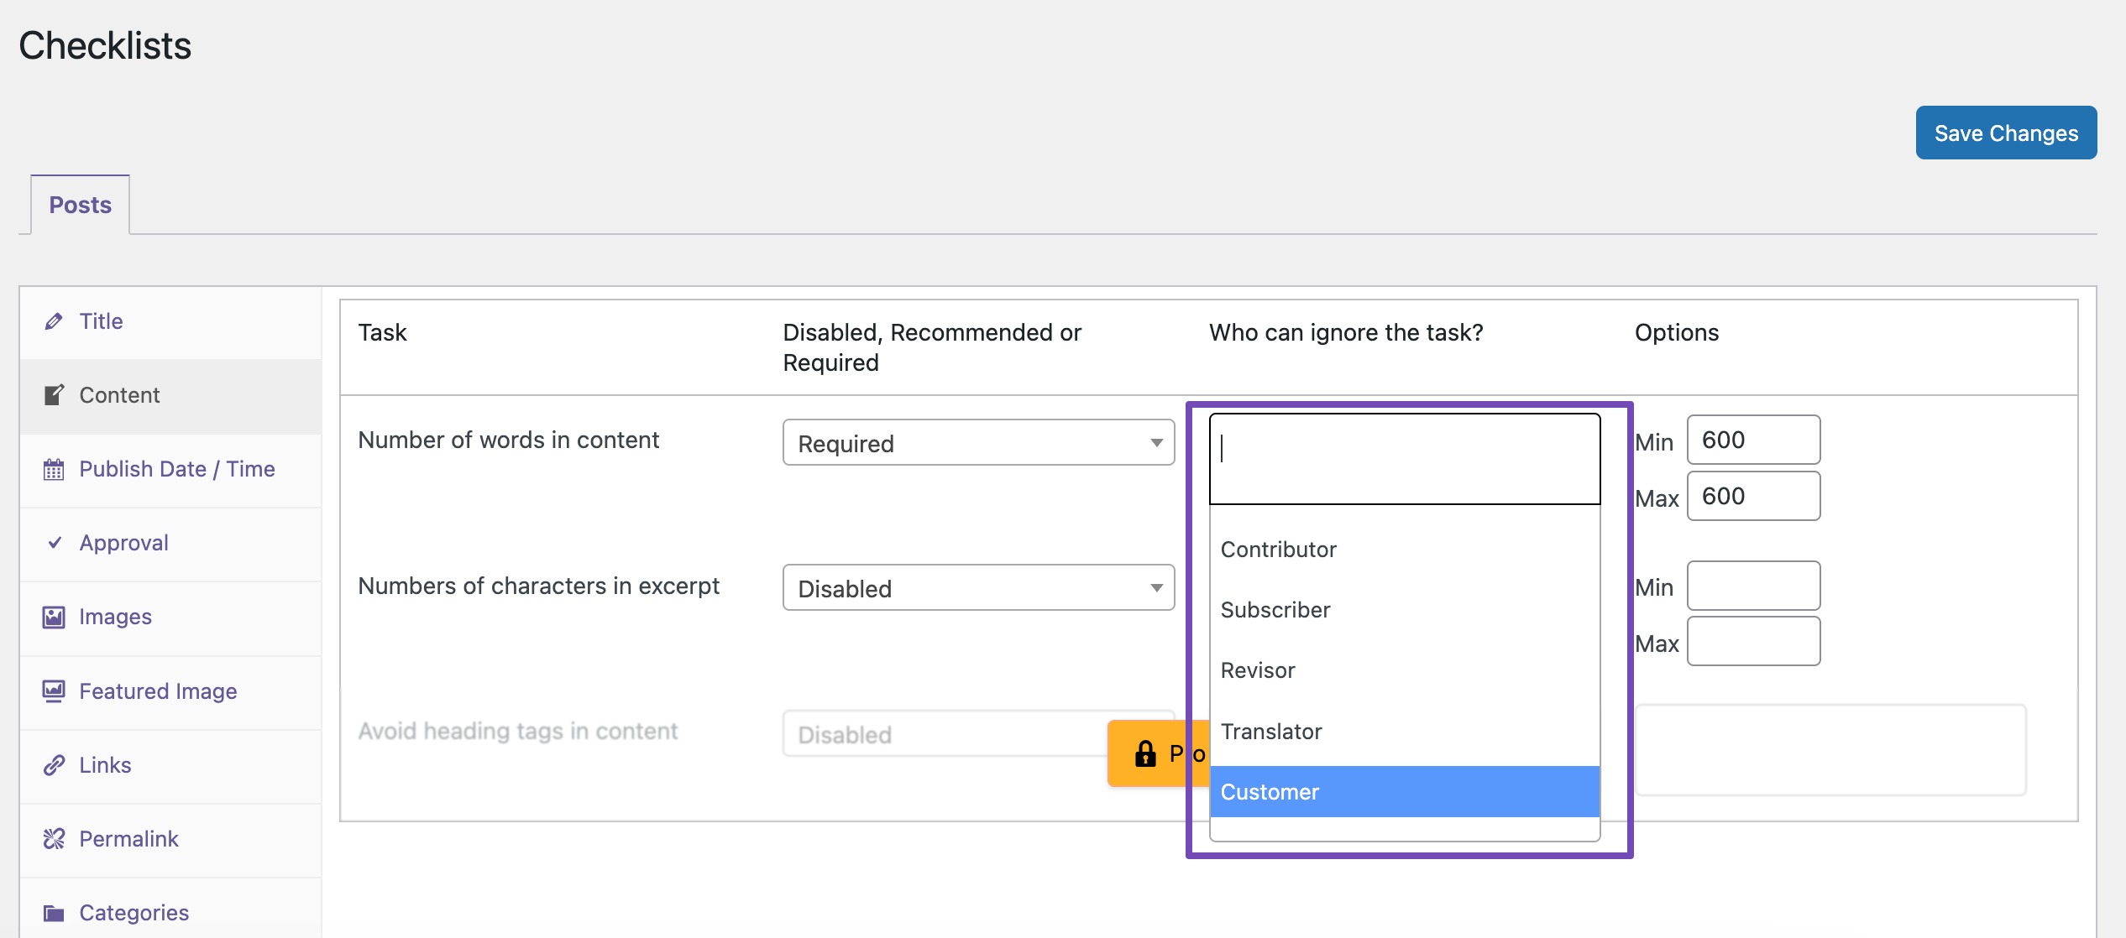2126x938 pixels.
Task: Click the Content edit icon in sidebar
Action: point(54,395)
